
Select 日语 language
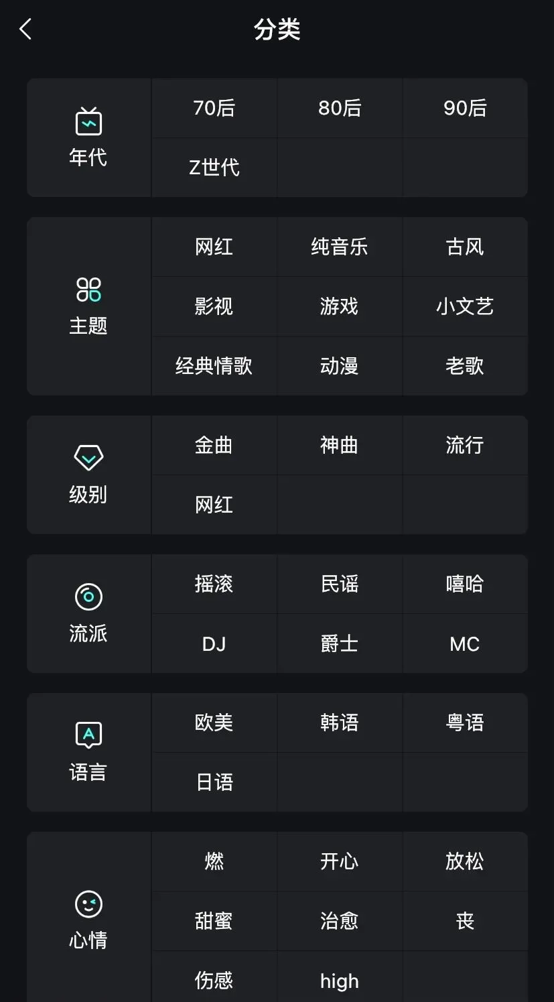coord(214,782)
